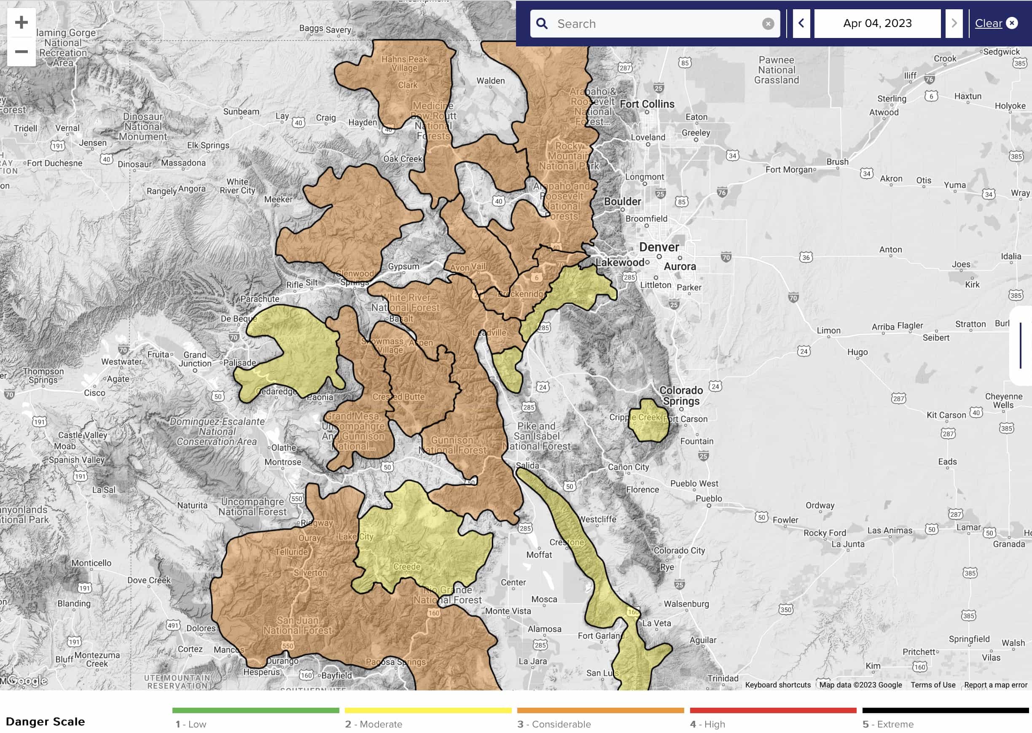Click the black Extreme danger bar
Viewport: 1032px width, 733px height.
click(x=946, y=710)
